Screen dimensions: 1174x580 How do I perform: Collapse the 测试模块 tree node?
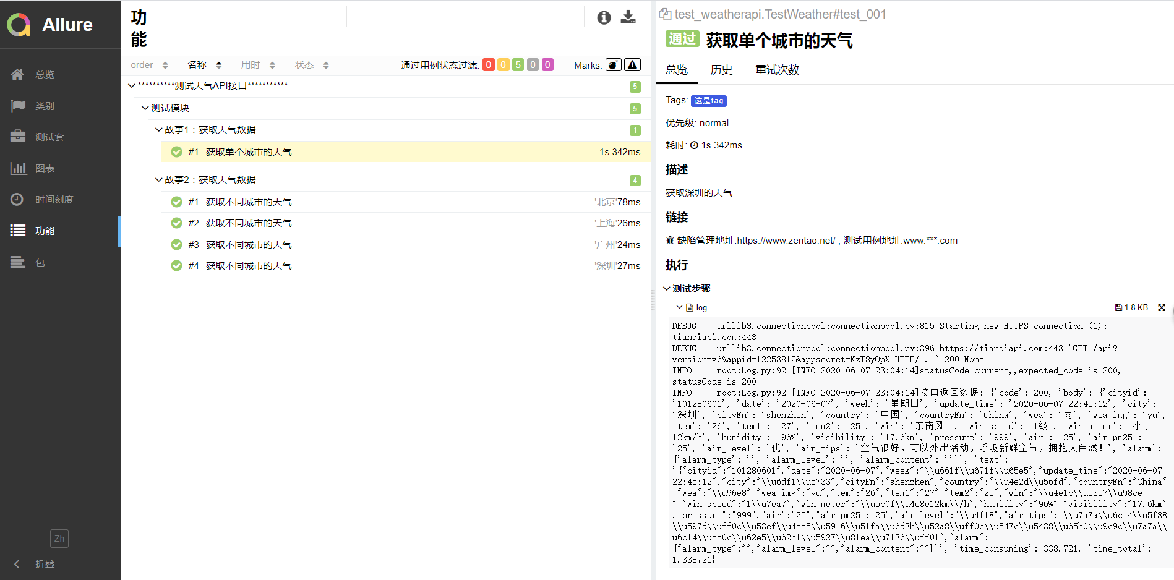[145, 108]
